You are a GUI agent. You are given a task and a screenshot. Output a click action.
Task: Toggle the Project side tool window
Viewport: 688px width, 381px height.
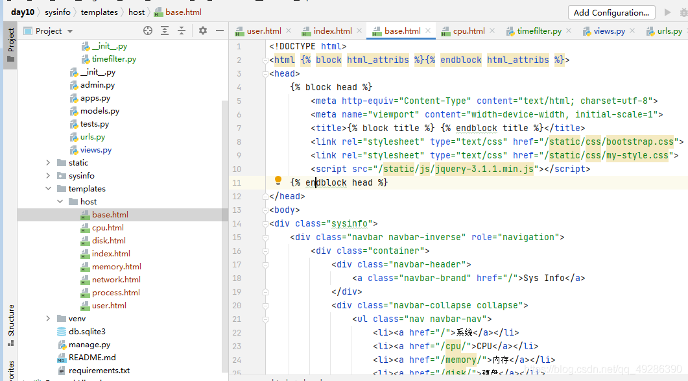click(x=10, y=45)
